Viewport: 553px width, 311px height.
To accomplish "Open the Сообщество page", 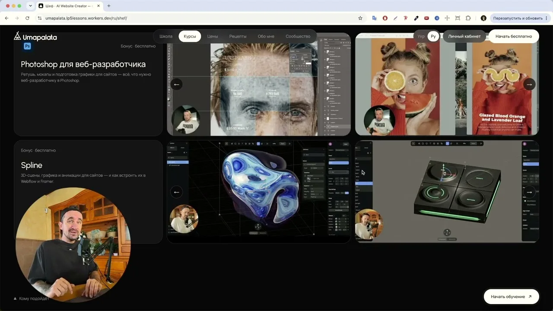I will 298,36.
